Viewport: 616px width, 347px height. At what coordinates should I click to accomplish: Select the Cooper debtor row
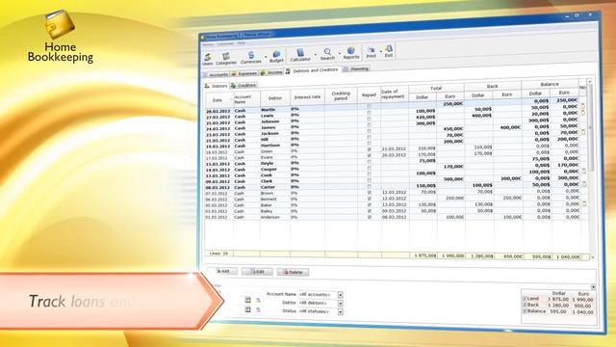(393, 167)
